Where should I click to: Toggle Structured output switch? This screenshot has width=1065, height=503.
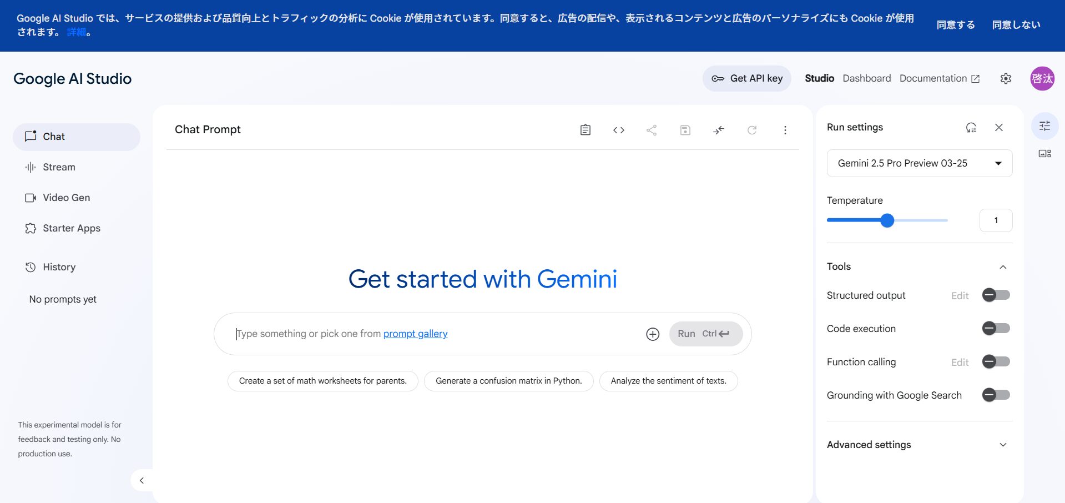coord(996,295)
